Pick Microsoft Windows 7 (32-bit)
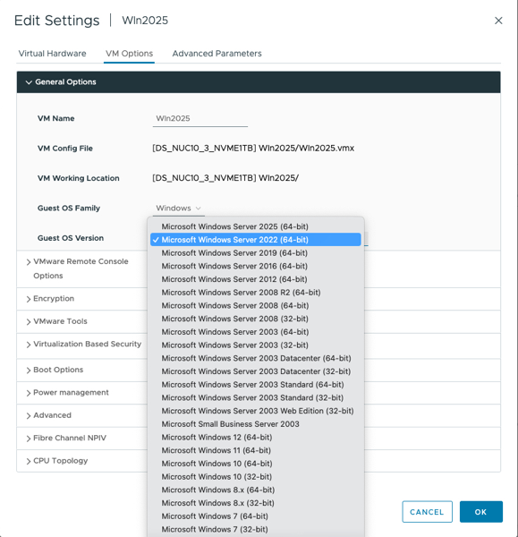This screenshot has height=537, width=518. (x=255, y=529)
